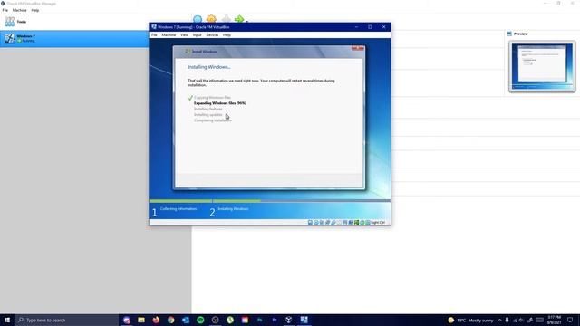Viewport: 580px width, 326px height.
Task: Open VirtualBox Manager cube icon on taskbar
Action: point(289,320)
